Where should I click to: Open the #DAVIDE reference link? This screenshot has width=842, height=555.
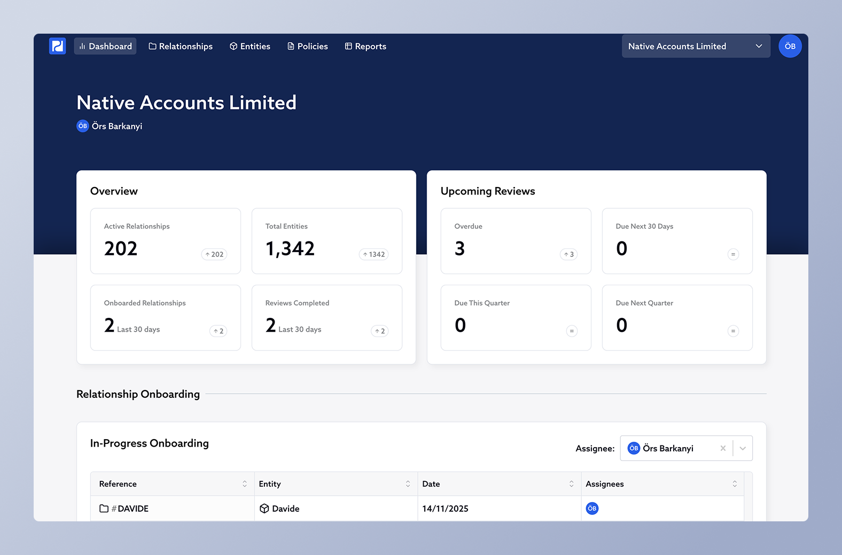click(132, 509)
